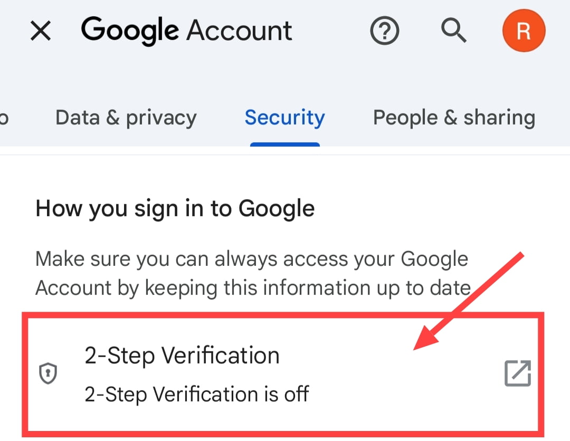Open the 2-Step Verification title
570x441 pixels.
point(182,355)
